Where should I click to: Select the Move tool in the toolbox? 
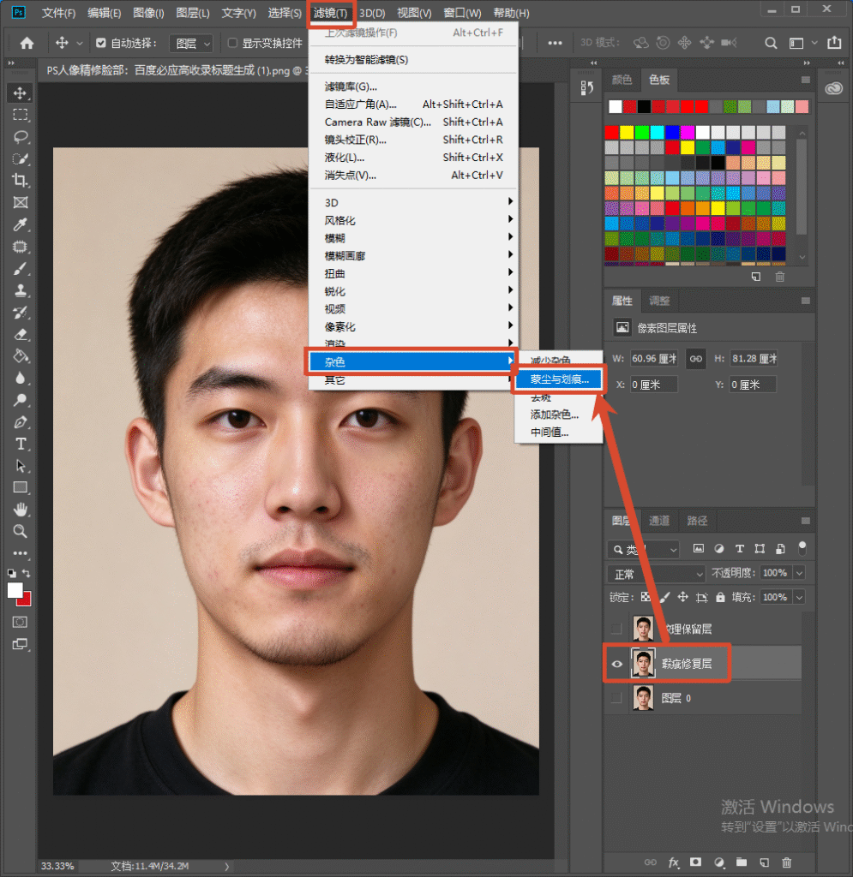[x=21, y=92]
